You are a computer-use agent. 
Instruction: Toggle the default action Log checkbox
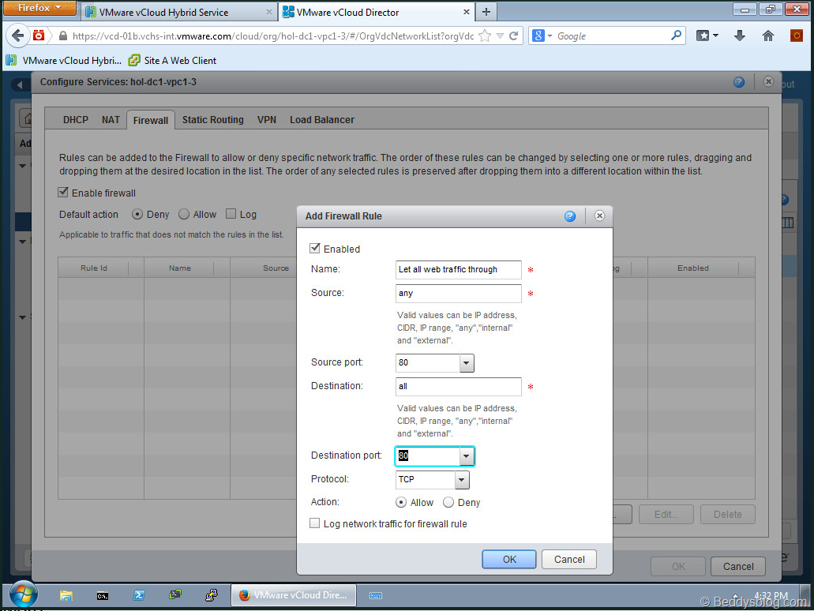[x=231, y=214]
